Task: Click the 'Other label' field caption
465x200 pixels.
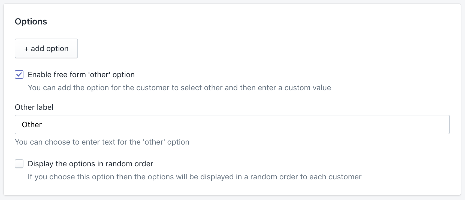Action: 34,107
